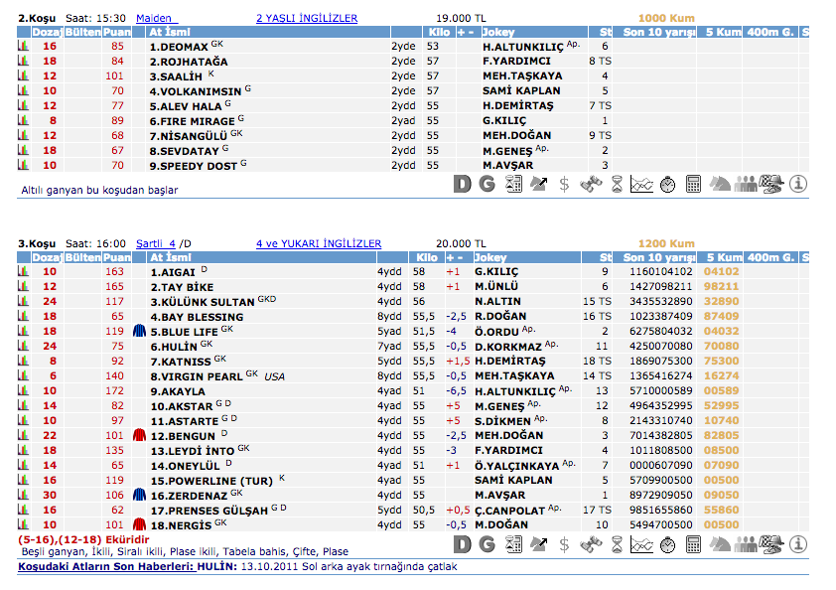The width and height of the screenshot is (836, 590).
Task: Open the 2 YAŞLI İNGİLİZLER link
Action: pos(307,19)
